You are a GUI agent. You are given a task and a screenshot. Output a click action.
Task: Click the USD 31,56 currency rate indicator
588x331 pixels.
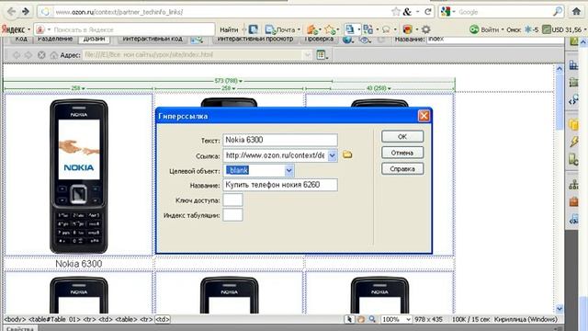[561, 29]
